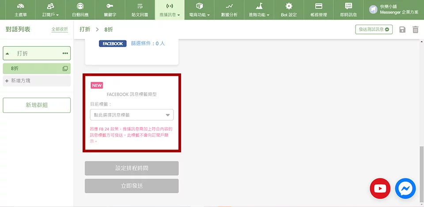Collapse the 打折 group arrow

click(x=8, y=53)
